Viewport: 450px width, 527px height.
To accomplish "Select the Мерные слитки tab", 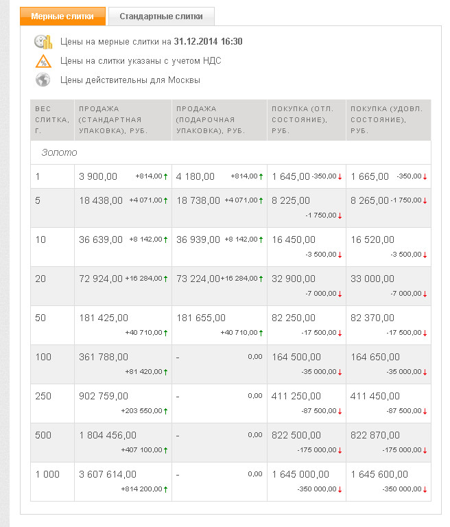I will pyautogui.click(x=62, y=16).
